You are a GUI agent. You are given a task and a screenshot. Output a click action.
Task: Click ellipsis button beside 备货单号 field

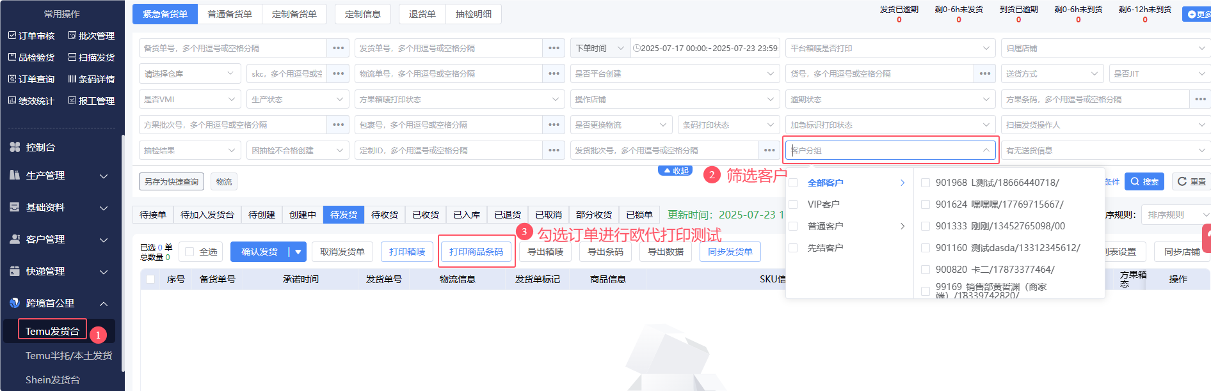click(338, 48)
